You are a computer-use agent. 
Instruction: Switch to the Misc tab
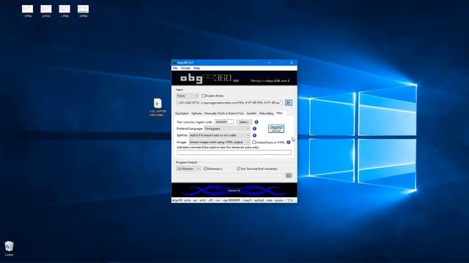(279, 113)
